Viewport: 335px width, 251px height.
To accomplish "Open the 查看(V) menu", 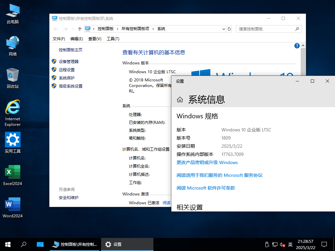I will [95, 39].
